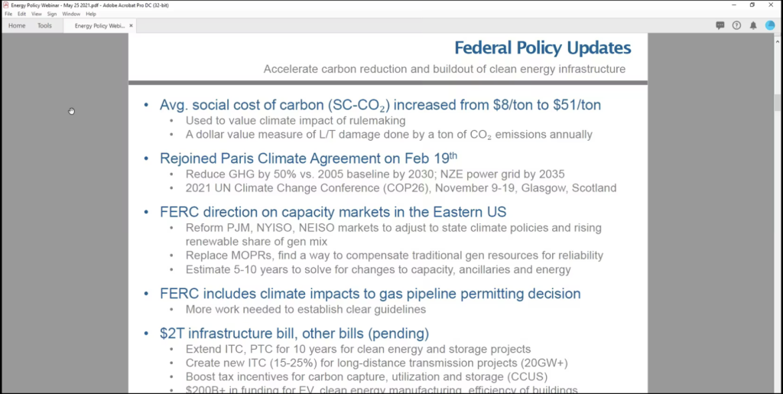Open the Window menu

(x=71, y=14)
